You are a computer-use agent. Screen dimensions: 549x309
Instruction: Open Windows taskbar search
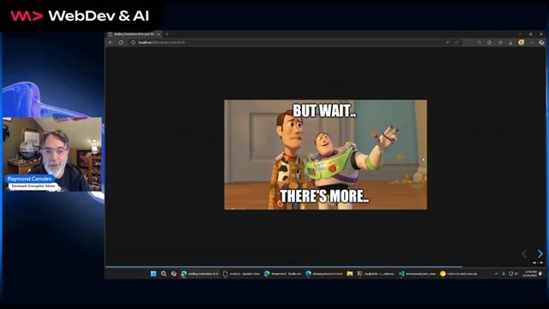[164, 274]
